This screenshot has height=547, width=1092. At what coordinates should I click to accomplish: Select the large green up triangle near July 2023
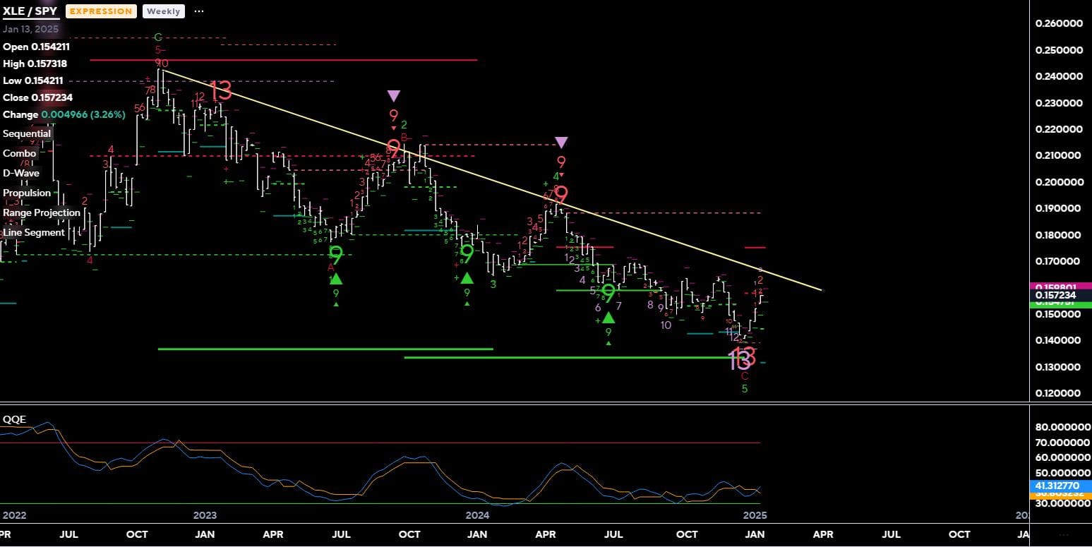tap(336, 279)
